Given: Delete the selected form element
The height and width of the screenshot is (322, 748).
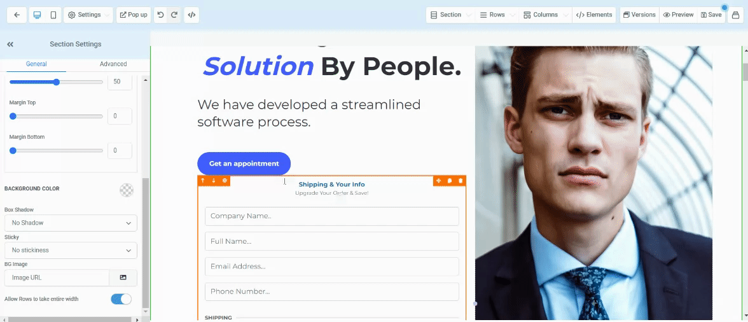Looking at the screenshot, I should [x=461, y=181].
